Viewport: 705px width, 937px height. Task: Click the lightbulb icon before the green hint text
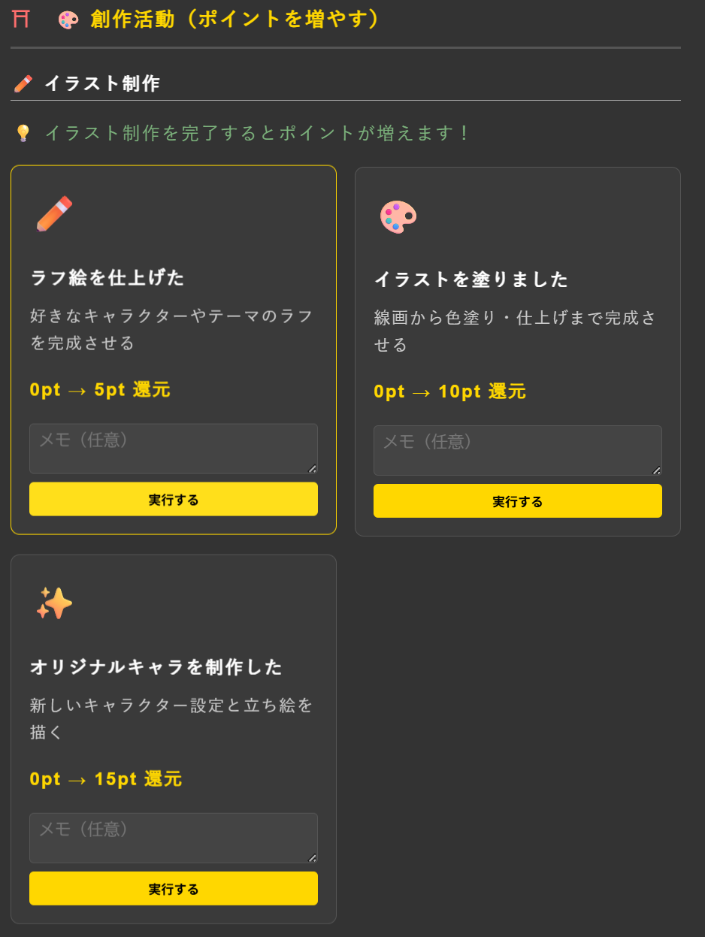[x=23, y=131]
